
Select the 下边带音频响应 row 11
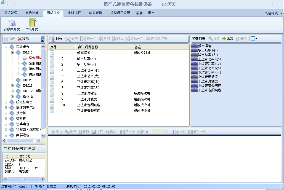tap(89, 111)
